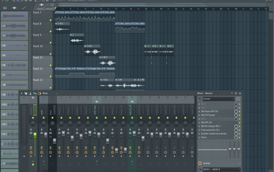274x172 pixels.
Task: Open the Chandler Limited Curve Bender plugin
Action: pyautogui.click(x=214, y=134)
